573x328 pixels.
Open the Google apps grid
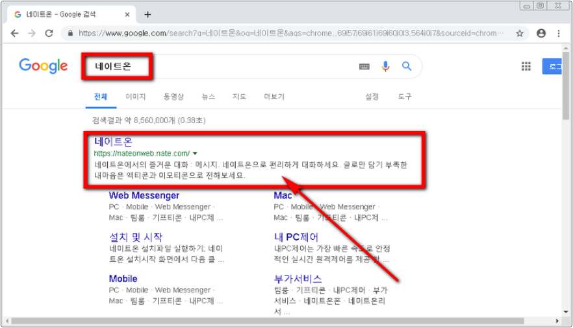pyautogui.click(x=526, y=66)
